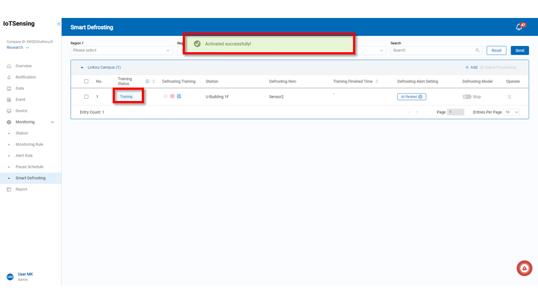
Task: Click the Training Status info icon
Action: [147, 81]
